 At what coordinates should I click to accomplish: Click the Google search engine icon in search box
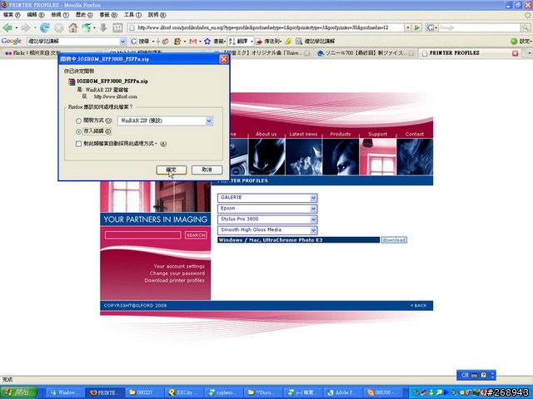pyautogui.click(x=431, y=27)
